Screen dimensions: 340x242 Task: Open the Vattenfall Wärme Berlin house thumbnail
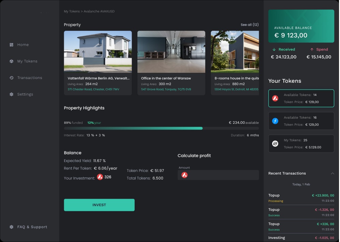98,52
